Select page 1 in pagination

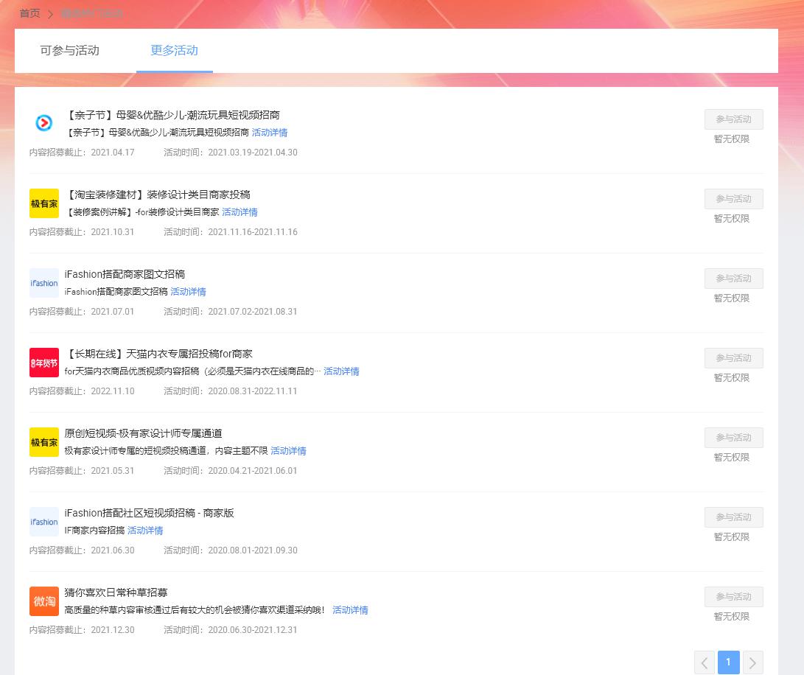(729, 662)
